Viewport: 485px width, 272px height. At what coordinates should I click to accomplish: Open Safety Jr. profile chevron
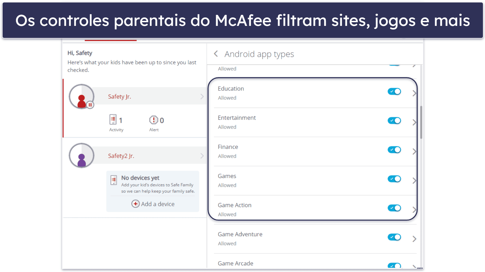point(202,96)
